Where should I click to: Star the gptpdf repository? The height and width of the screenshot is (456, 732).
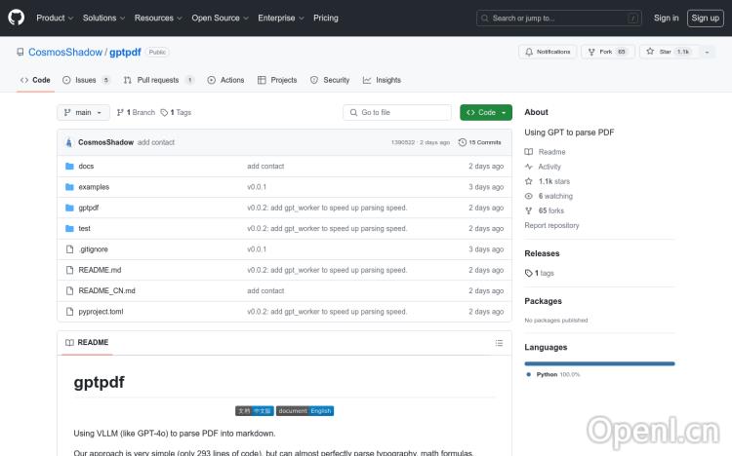pyautogui.click(x=659, y=52)
